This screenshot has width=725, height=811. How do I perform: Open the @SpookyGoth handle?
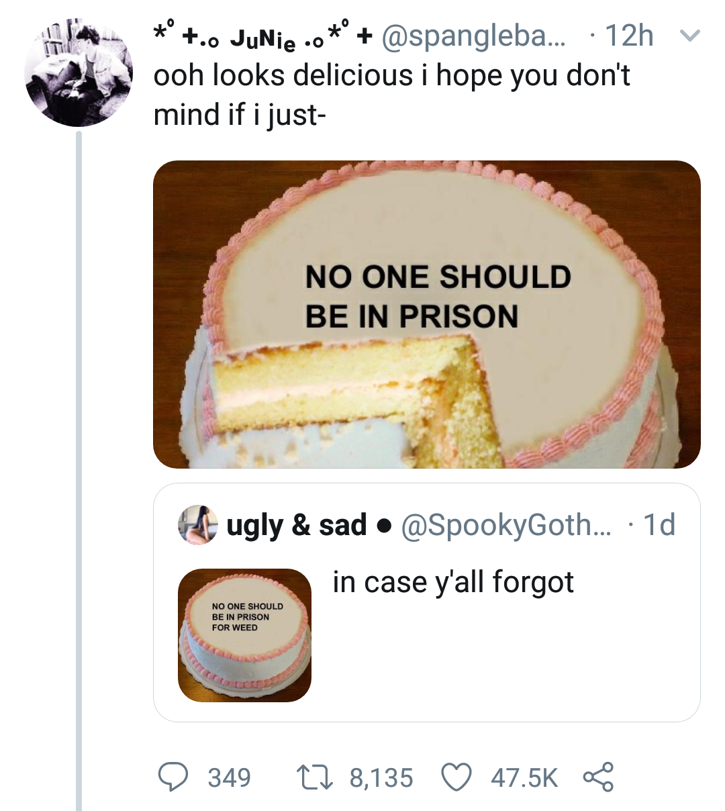pos(506,525)
